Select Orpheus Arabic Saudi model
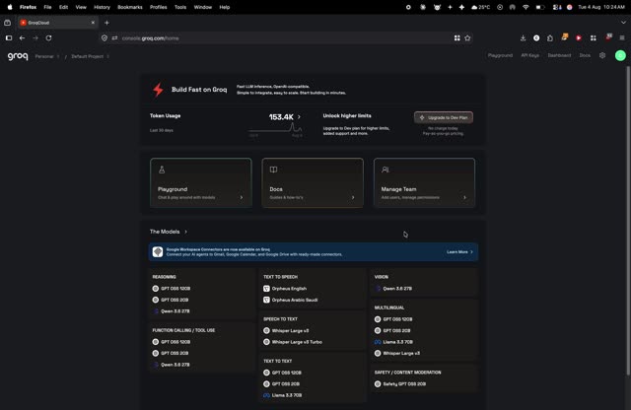This screenshot has height=410, width=631. coord(290,300)
